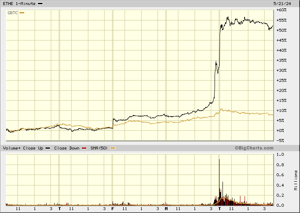Click the tan GBTC legend swatch
The width and height of the screenshot is (300, 213).
[22, 13]
